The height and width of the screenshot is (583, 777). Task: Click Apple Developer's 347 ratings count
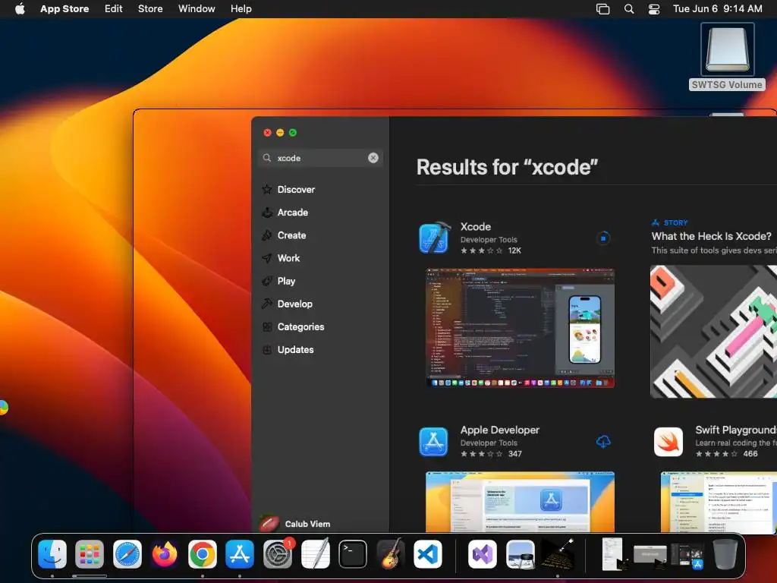pos(515,454)
